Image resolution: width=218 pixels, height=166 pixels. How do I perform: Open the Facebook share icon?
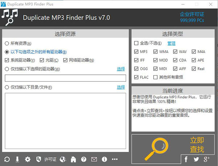[x=186, y=159]
